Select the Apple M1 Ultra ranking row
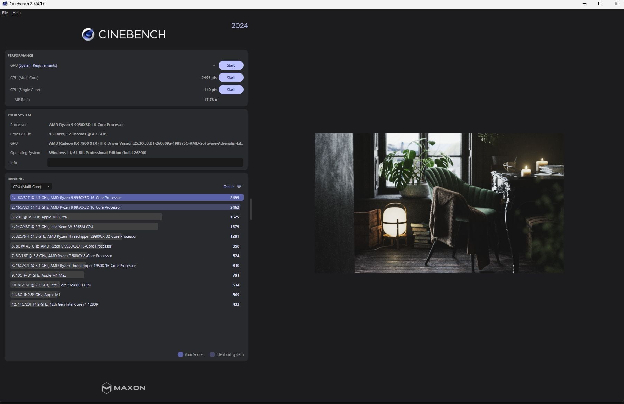624x404 pixels. click(127, 217)
